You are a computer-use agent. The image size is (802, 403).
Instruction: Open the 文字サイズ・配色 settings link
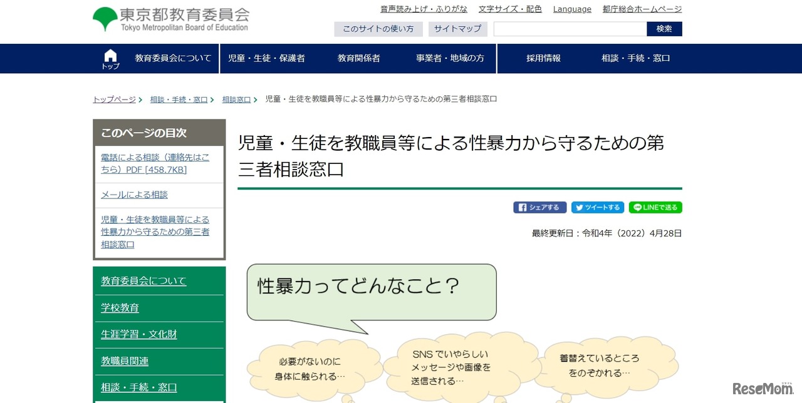pyautogui.click(x=509, y=9)
